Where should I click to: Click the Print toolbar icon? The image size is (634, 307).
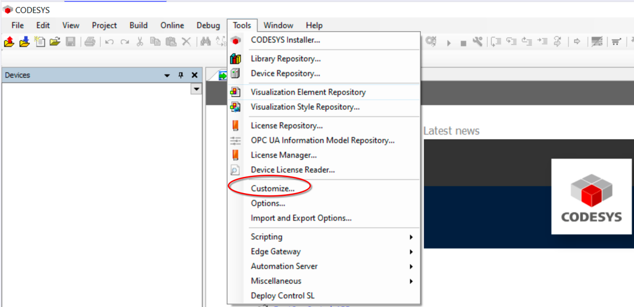(90, 42)
